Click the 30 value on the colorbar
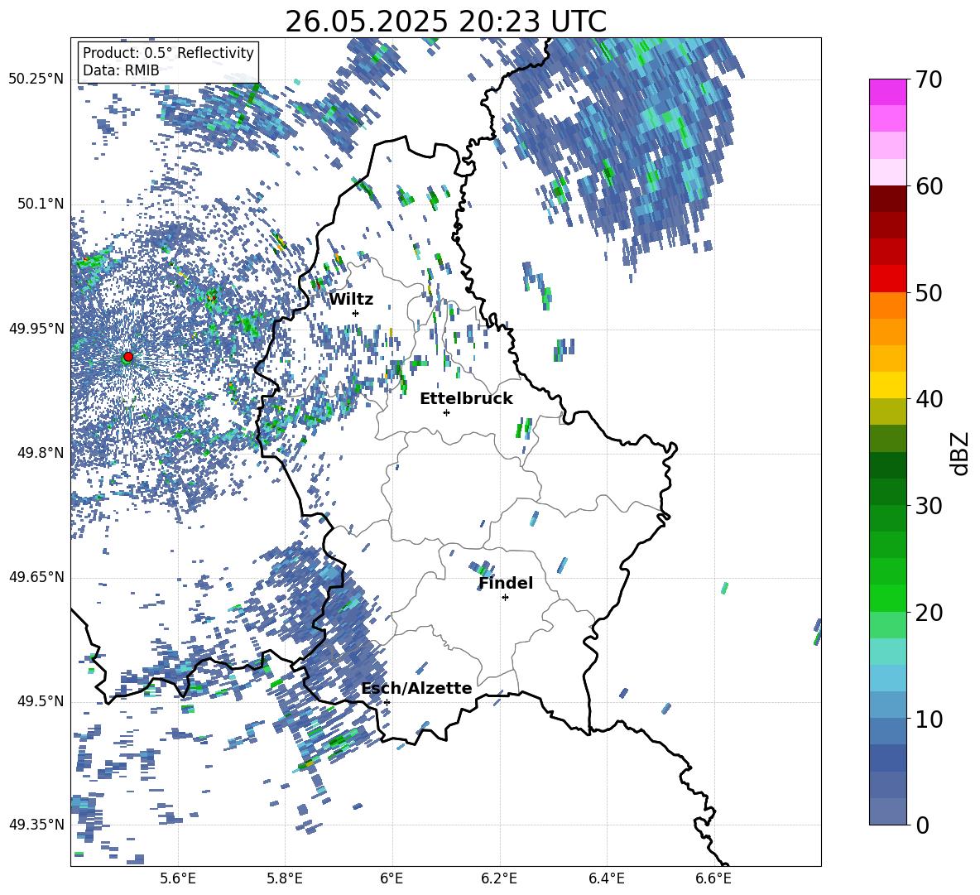The width and height of the screenshot is (980, 895). click(929, 505)
